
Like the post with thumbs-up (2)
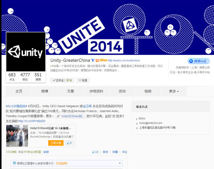tap(96, 152)
